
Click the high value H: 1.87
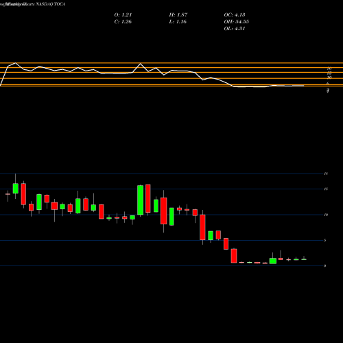178,15
